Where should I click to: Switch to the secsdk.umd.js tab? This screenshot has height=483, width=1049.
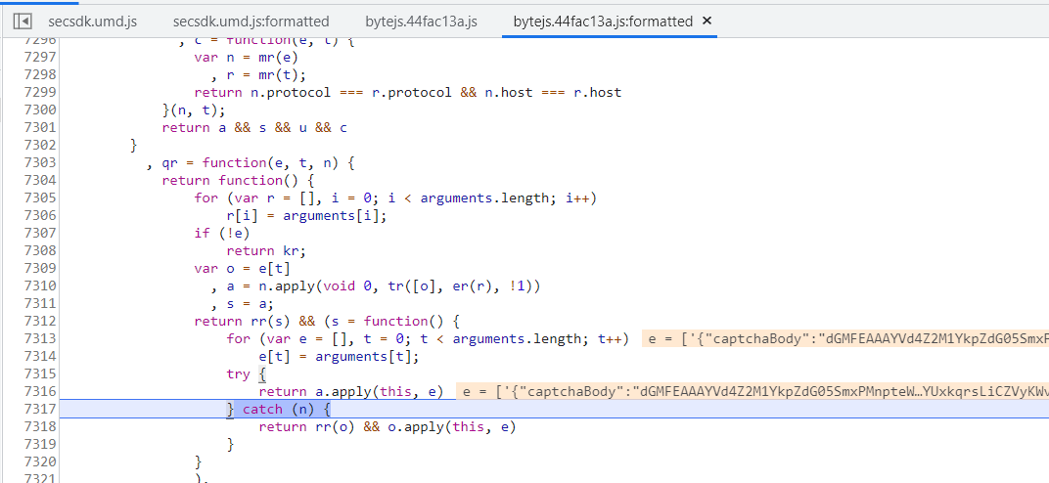(92, 22)
